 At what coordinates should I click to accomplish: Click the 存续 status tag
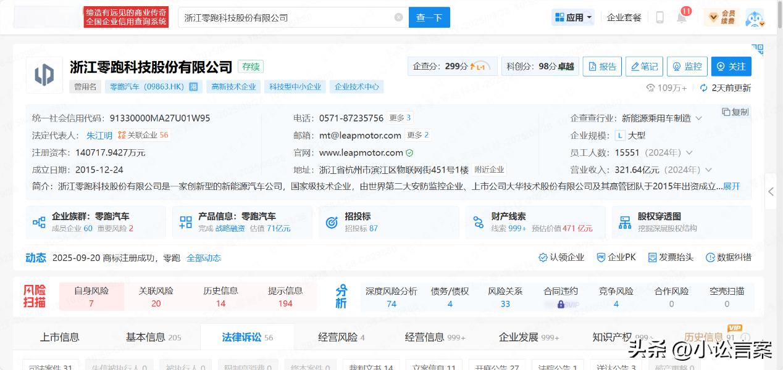pyautogui.click(x=251, y=67)
